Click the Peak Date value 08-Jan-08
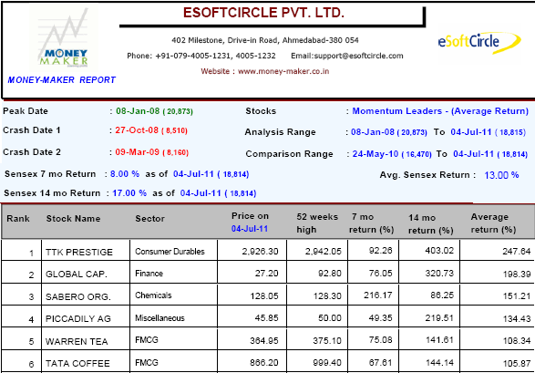The width and height of the screenshot is (535, 373). pos(138,111)
